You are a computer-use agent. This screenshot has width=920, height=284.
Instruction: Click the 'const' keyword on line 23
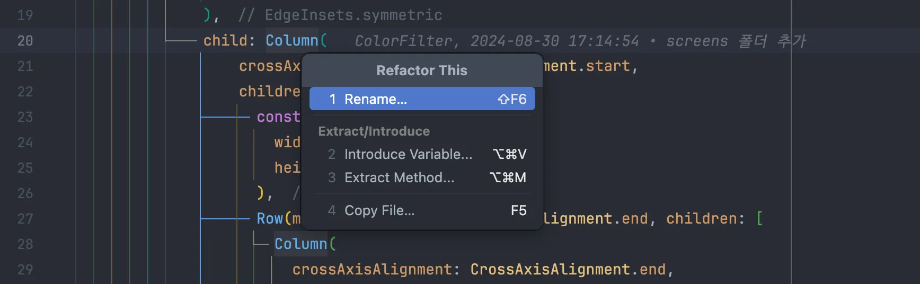tap(278, 117)
